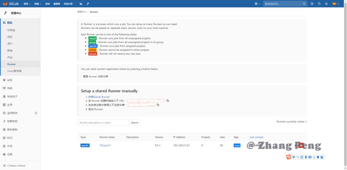Open the user avatar dropdown menu
Screen dimensions: 347x170
[335, 4]
